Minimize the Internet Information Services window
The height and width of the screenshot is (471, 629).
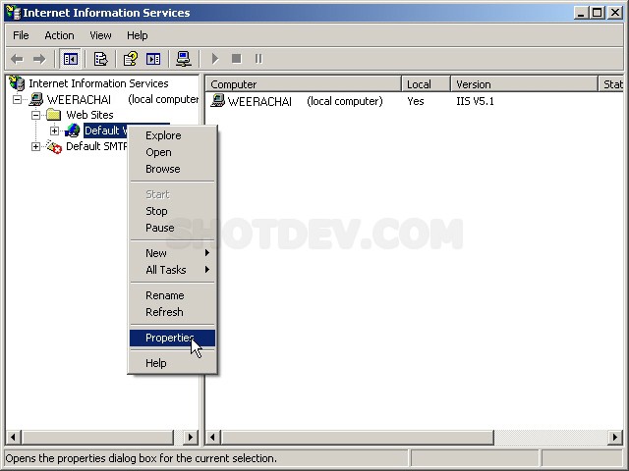pos(581,13)
